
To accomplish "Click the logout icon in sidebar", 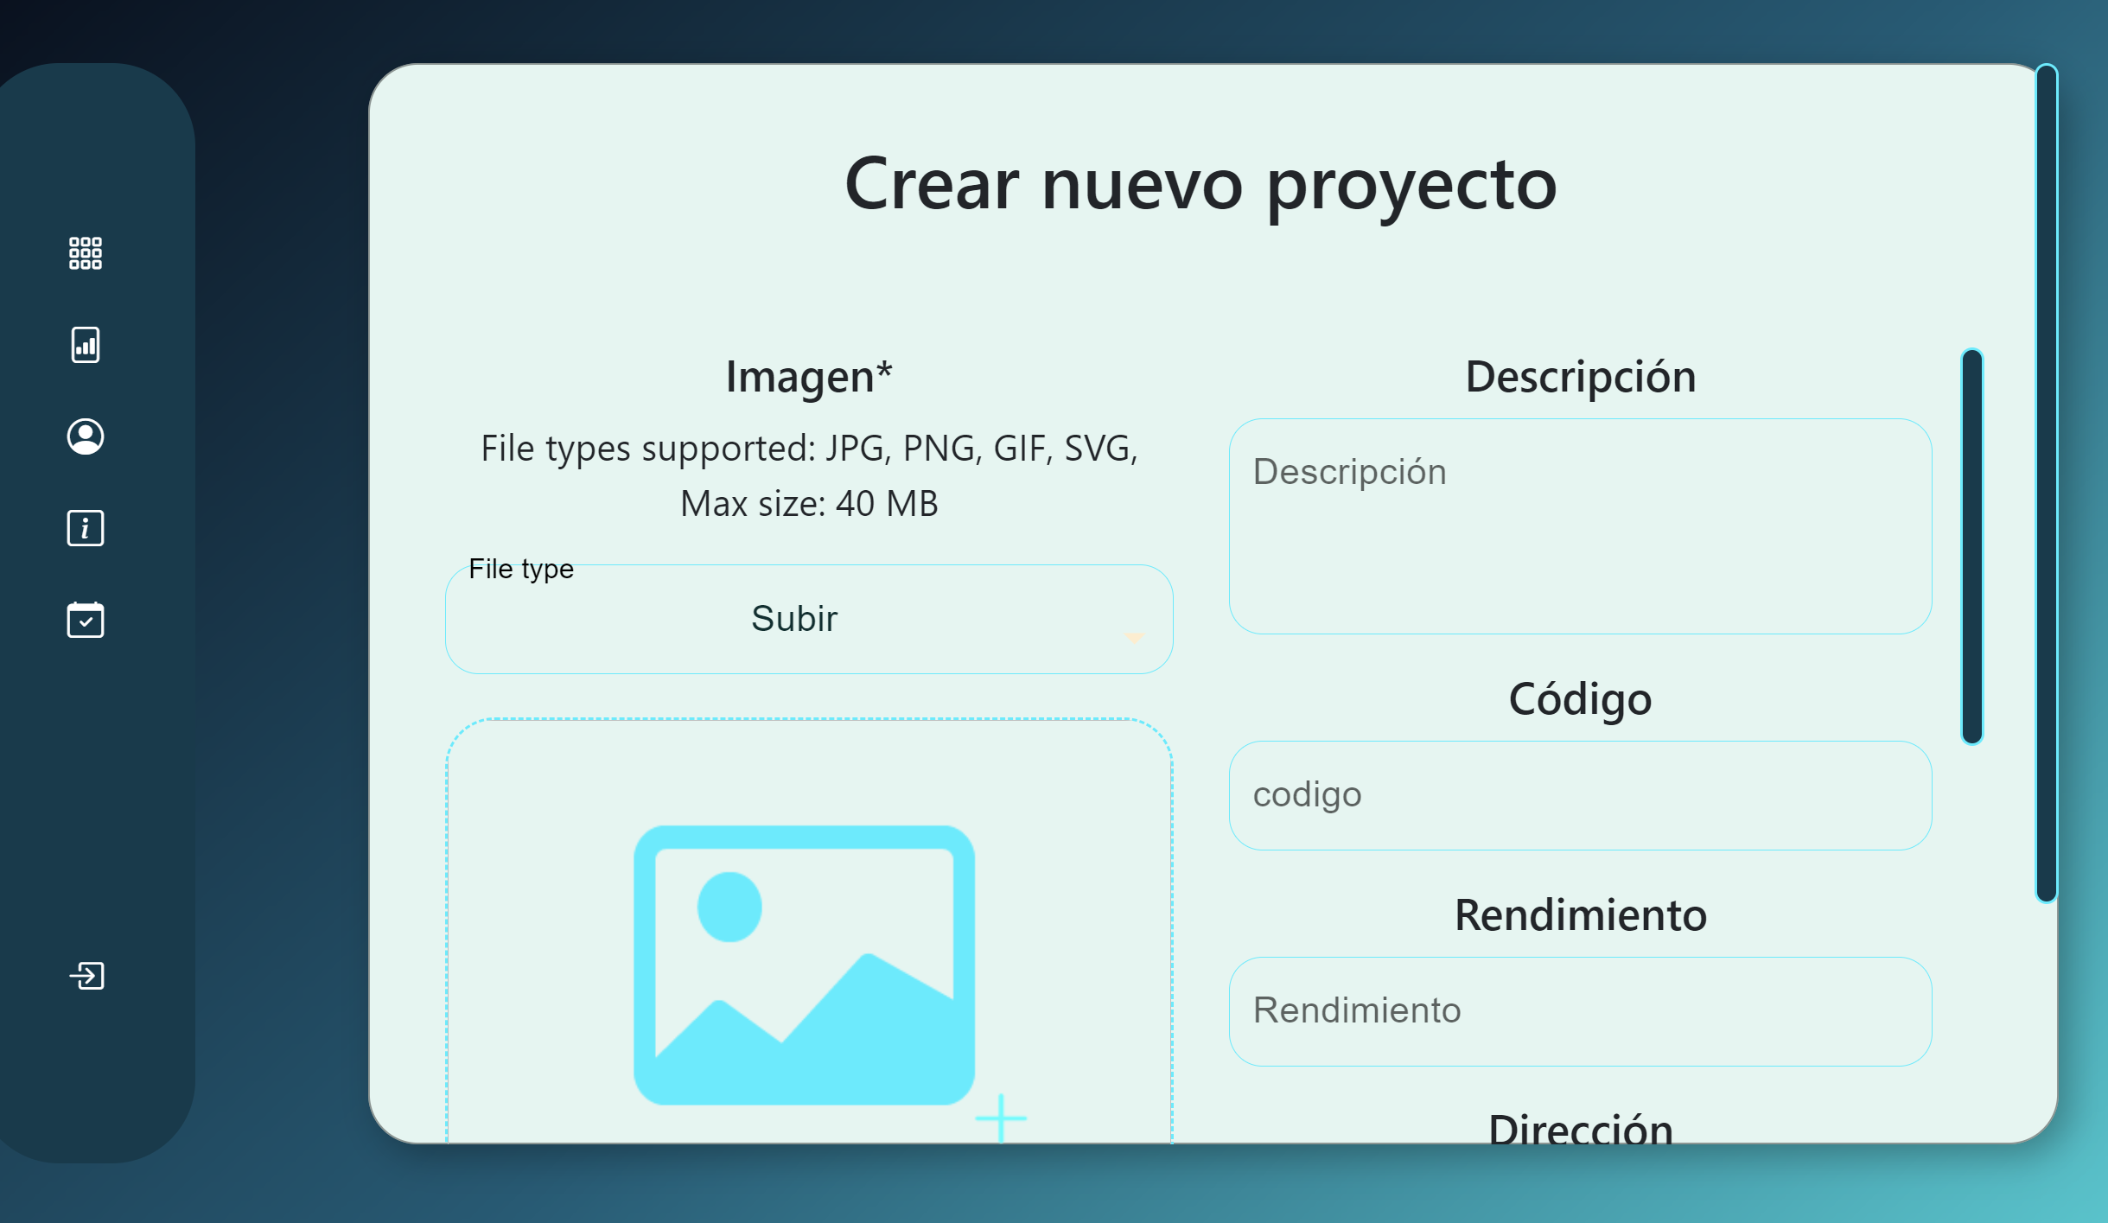I will pos(86,976).
